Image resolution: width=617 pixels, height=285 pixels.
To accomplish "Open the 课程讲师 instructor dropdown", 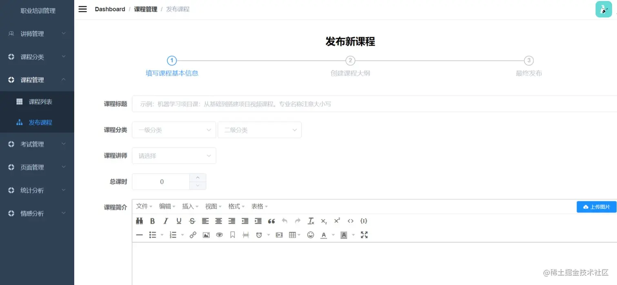I will [x=173, y=156].
